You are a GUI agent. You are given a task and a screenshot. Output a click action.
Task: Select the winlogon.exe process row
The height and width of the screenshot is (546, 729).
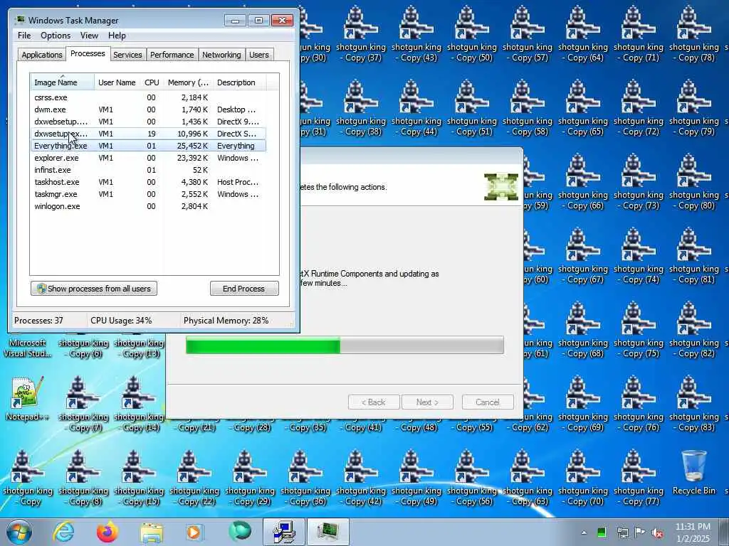[148, 206]
